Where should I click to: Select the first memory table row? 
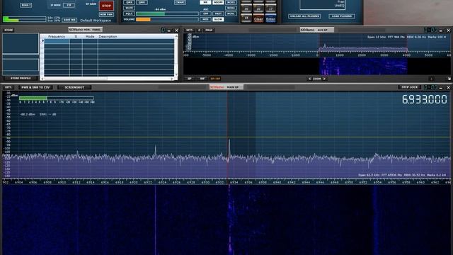(109, 41)
